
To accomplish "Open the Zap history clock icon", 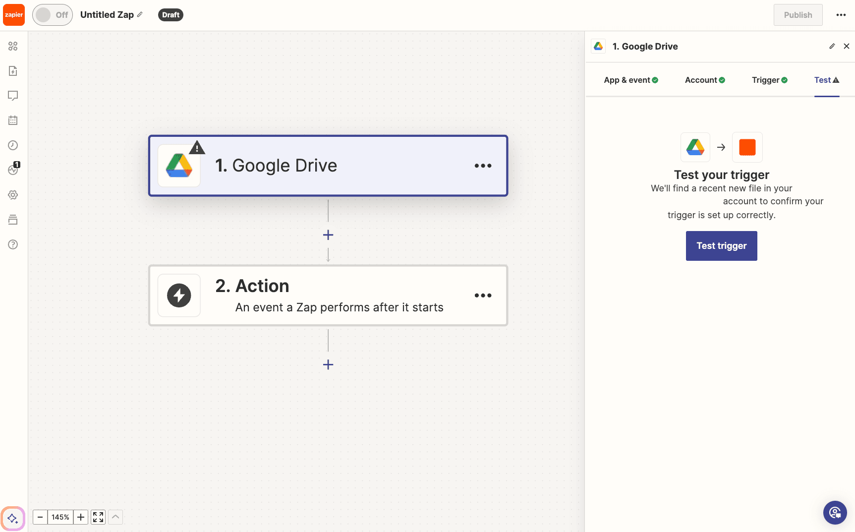I will 13,145.
